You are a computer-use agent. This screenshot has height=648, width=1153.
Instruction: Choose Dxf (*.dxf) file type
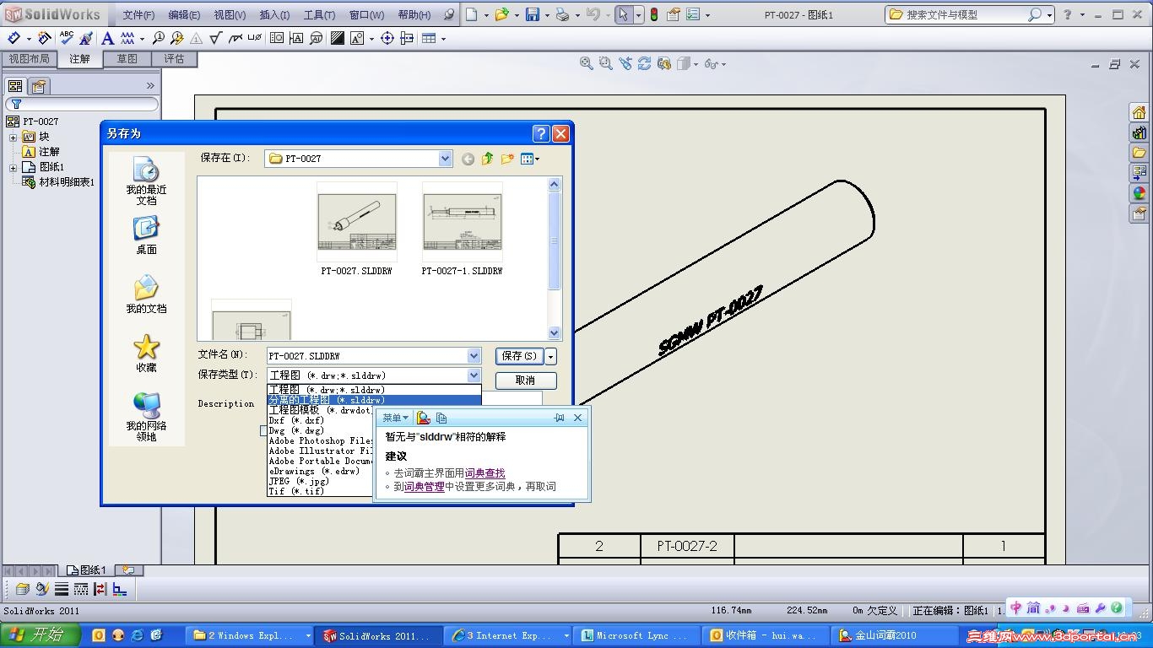[296, 420]
